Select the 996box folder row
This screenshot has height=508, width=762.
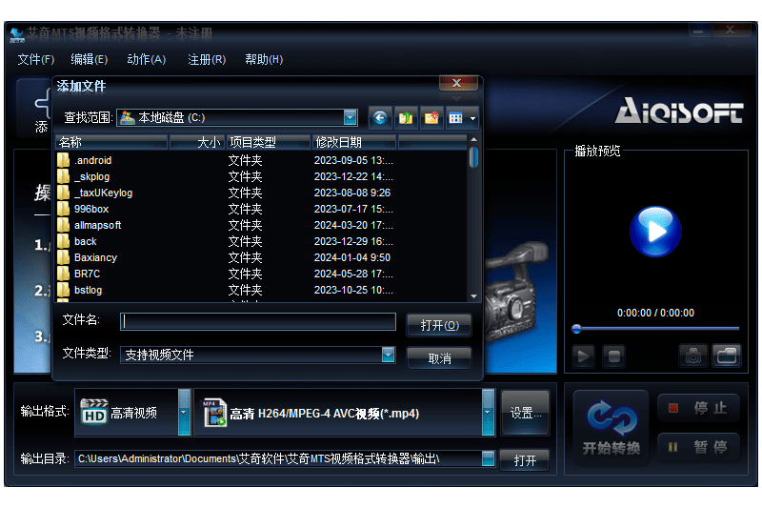click(x=261, y=209)
